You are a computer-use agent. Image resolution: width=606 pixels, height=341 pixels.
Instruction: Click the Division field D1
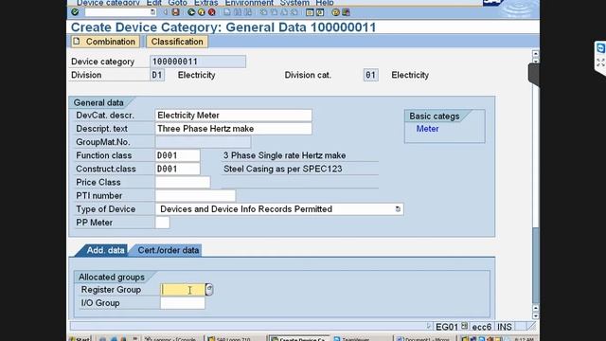157,75
